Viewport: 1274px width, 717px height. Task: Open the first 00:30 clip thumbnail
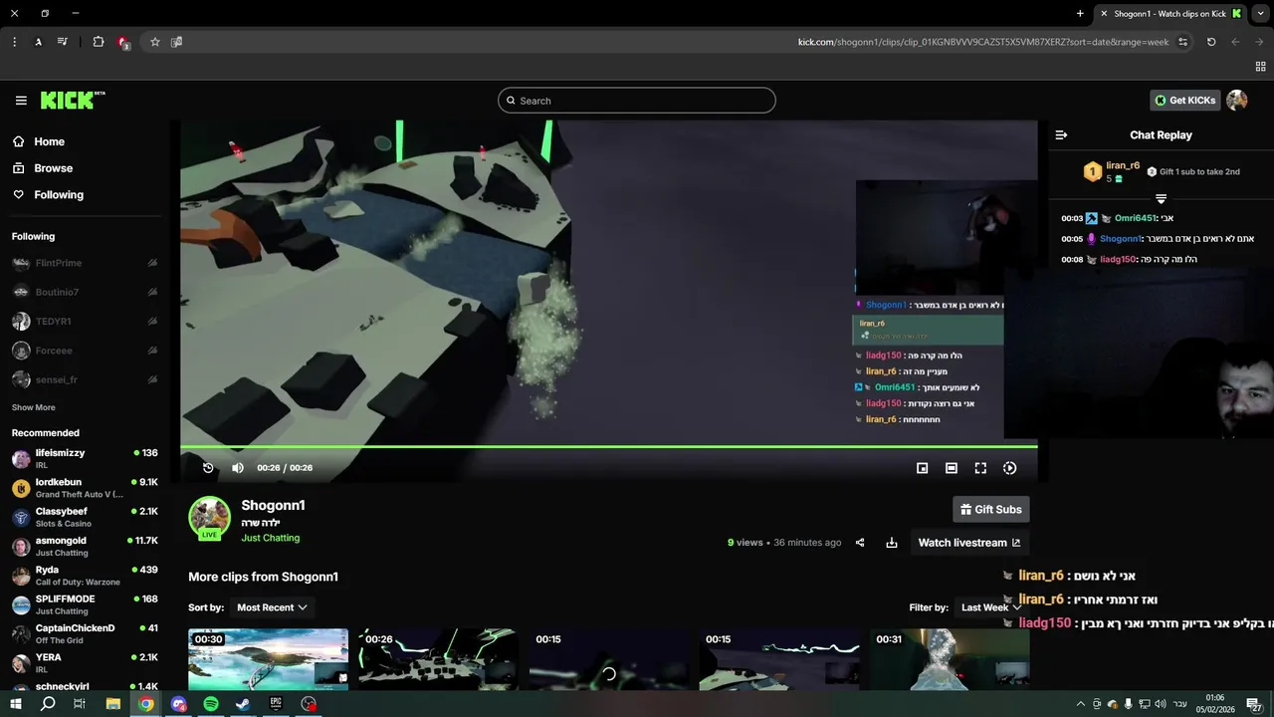click(269, 659)
